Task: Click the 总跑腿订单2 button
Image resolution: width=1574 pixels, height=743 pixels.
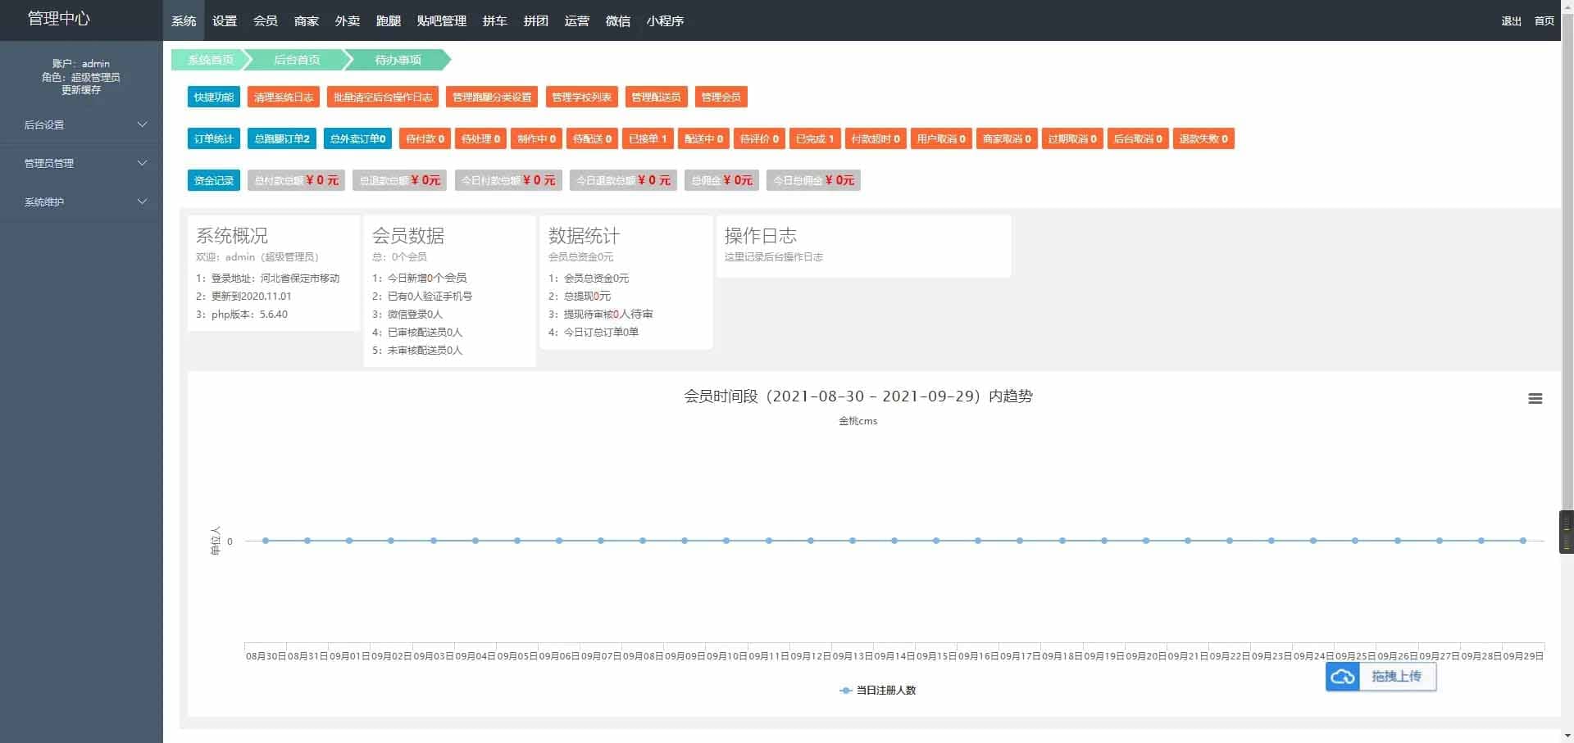Action: (281, 139)
